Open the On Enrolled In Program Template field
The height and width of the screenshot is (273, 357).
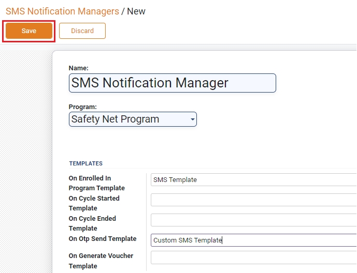point(253,180)
